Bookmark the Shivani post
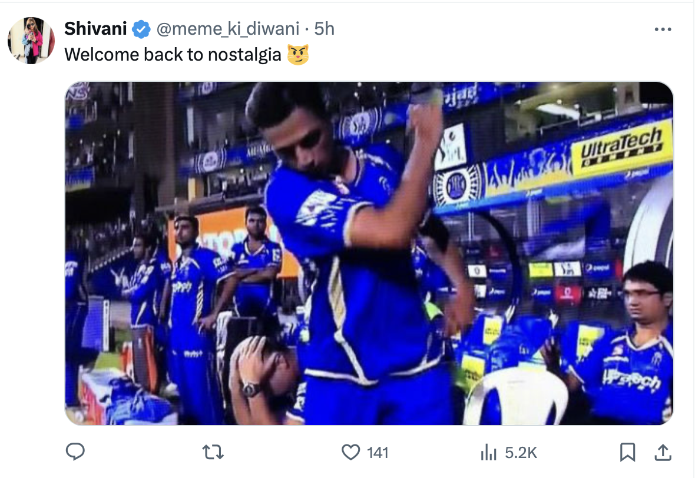The height and width of the screenshot is (478, 695). tap(627, 452)
